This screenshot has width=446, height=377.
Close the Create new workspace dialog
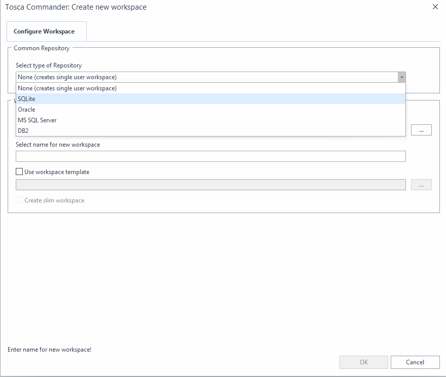435,7
